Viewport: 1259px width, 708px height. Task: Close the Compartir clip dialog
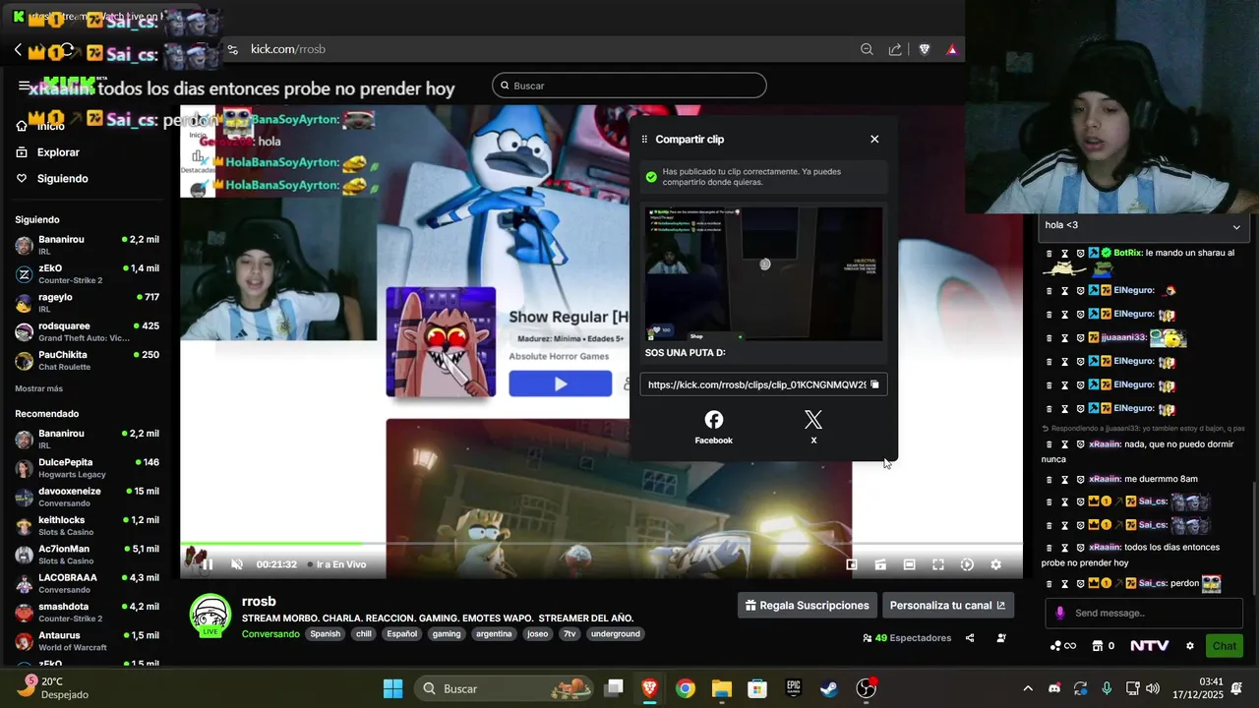(x=874, y=139)
